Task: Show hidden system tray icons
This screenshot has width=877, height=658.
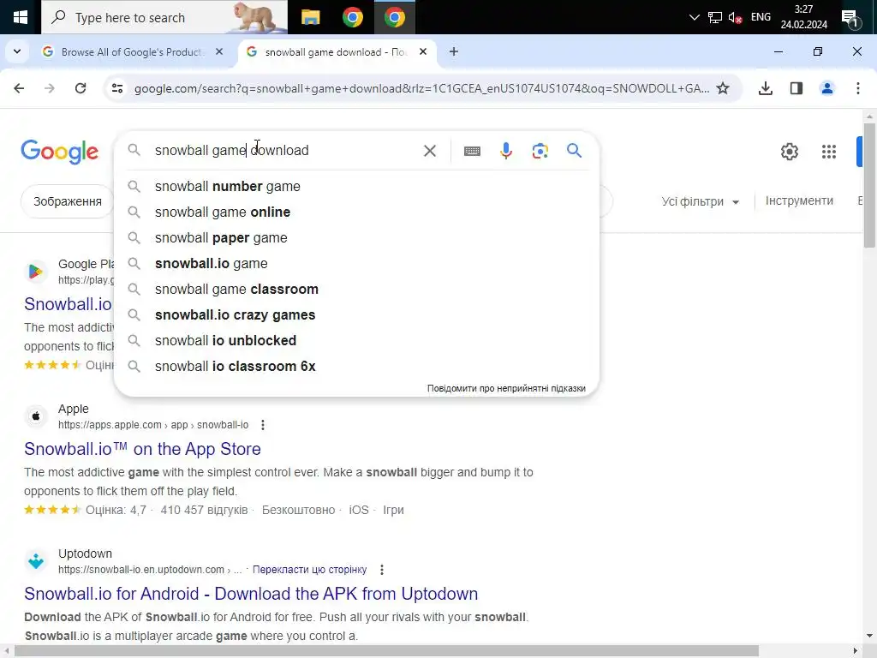Action: point(694,17)
